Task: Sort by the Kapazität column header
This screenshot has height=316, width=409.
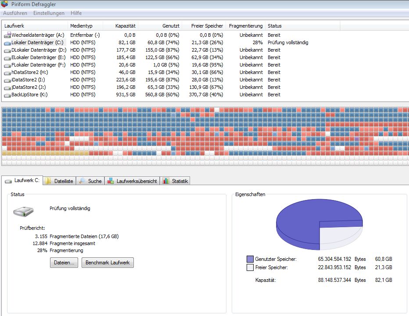Action: [121, 26]
